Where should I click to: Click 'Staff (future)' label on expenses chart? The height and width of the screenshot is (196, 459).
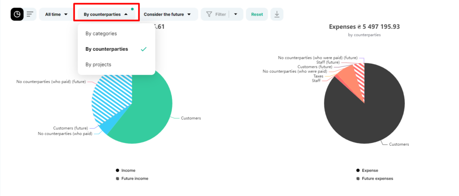click(x=328, y=62)
